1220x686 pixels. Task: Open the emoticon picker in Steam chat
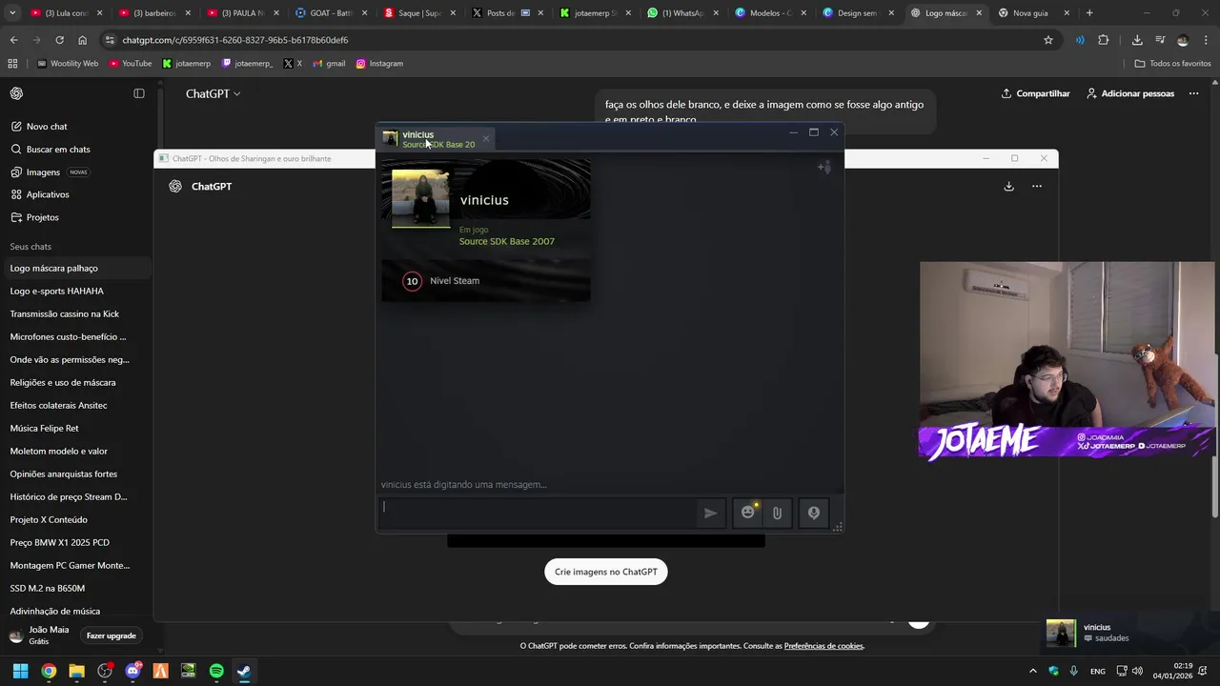748,513
